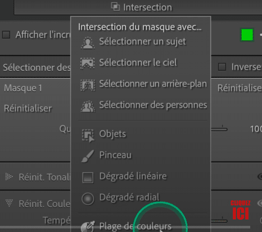Click the Objets selection icon
Viewport: 262px width, 232px height.
pyautogui.click(x=88, y=135)
